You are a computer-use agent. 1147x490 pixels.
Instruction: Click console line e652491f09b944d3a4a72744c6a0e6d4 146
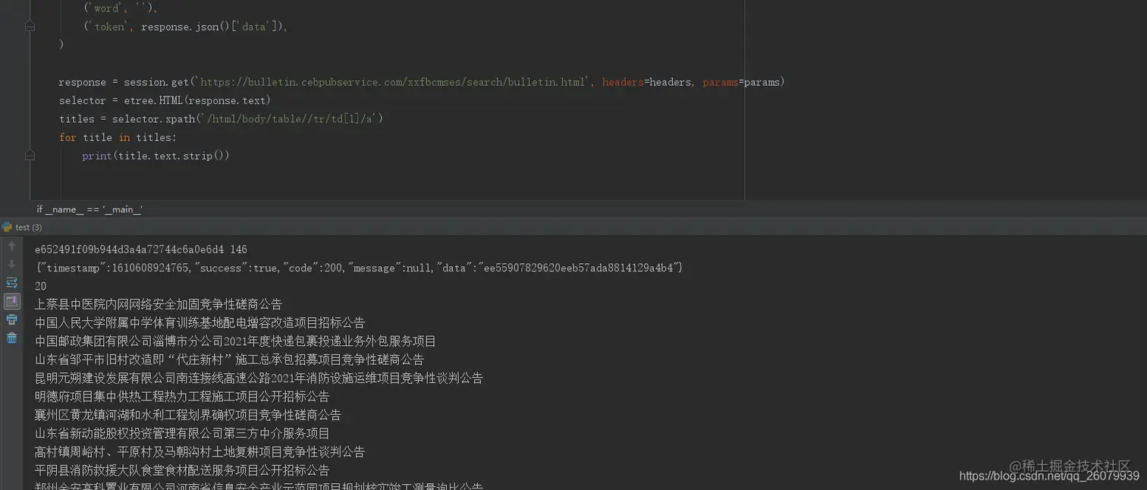141,250
